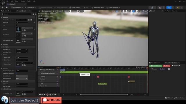Click Browse folder icon under Skeleton dropdown

(25, 30)
